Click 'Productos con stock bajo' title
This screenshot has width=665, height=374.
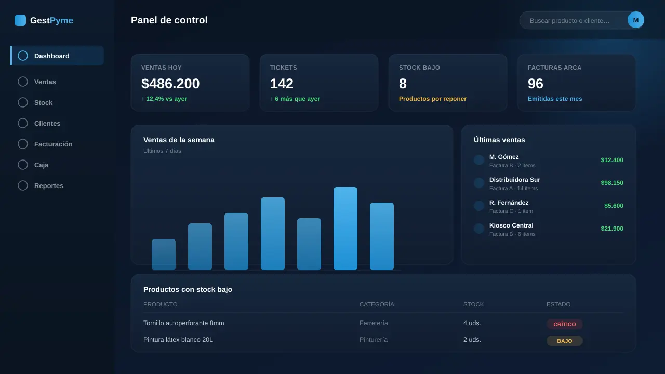[x=188, y=289]
